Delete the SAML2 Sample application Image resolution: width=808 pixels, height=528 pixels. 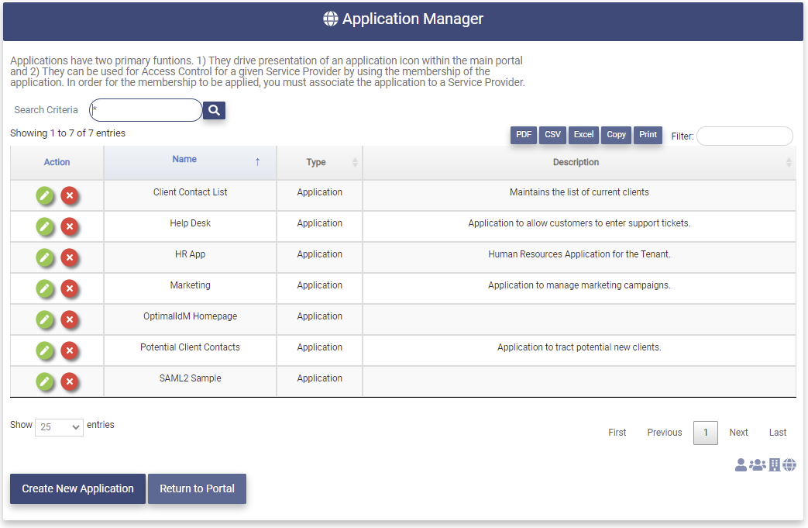tap(70, 381)
